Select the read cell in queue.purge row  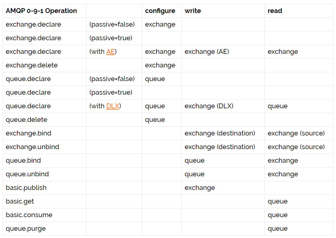[x=278, y=229]
